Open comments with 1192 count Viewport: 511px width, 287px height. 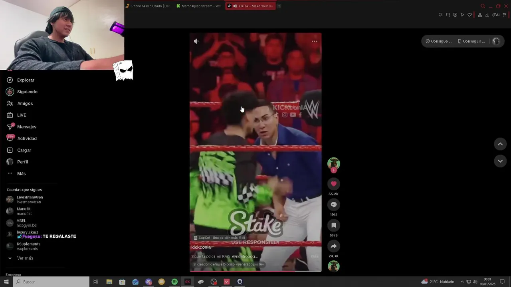(x=334, y=204)
